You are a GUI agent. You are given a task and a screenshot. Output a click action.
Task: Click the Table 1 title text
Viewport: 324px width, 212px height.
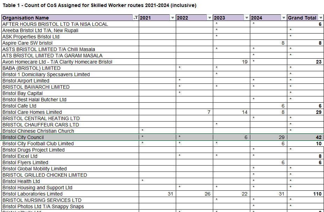(x=99, y=5)
